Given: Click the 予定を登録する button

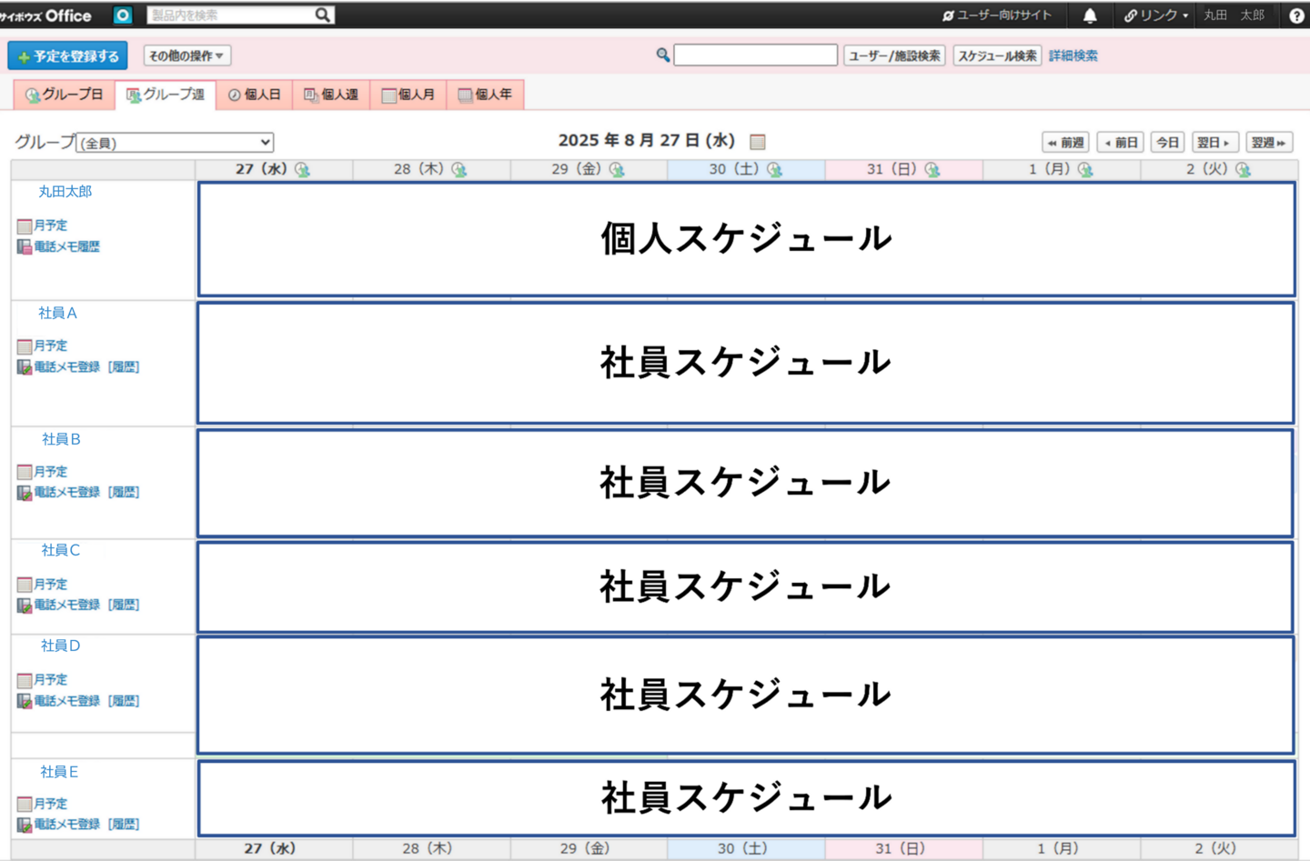Looking at the screenshot, I should (68, 55).
